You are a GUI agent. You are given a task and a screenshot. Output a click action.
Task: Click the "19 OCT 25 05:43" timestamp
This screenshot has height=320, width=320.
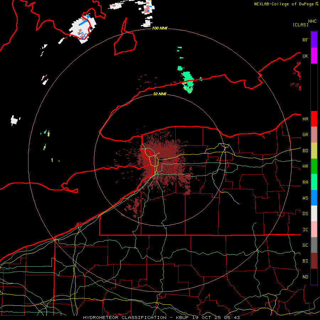pos(216,318)
